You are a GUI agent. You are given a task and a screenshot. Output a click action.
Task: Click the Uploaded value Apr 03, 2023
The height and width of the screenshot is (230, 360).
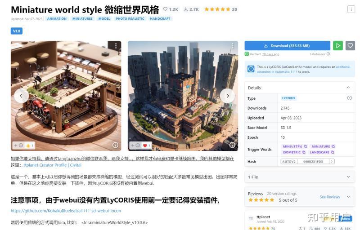(x=291, y=118)
